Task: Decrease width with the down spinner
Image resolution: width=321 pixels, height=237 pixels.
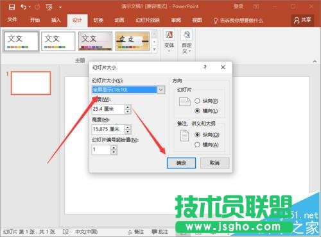Action: coord(128,111)
